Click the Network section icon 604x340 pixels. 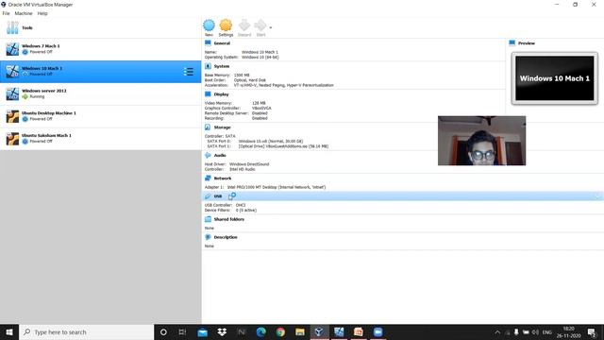208,178
